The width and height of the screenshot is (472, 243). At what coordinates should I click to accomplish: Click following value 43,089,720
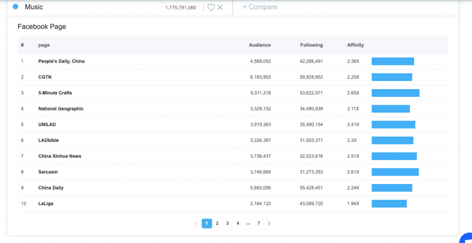[x=311, y=203]
